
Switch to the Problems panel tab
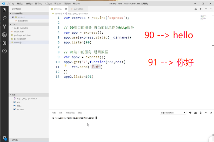click(54, 113)
